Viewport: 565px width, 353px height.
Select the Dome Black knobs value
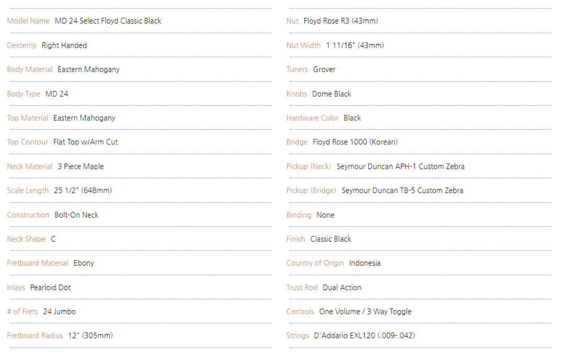[332, 94]
